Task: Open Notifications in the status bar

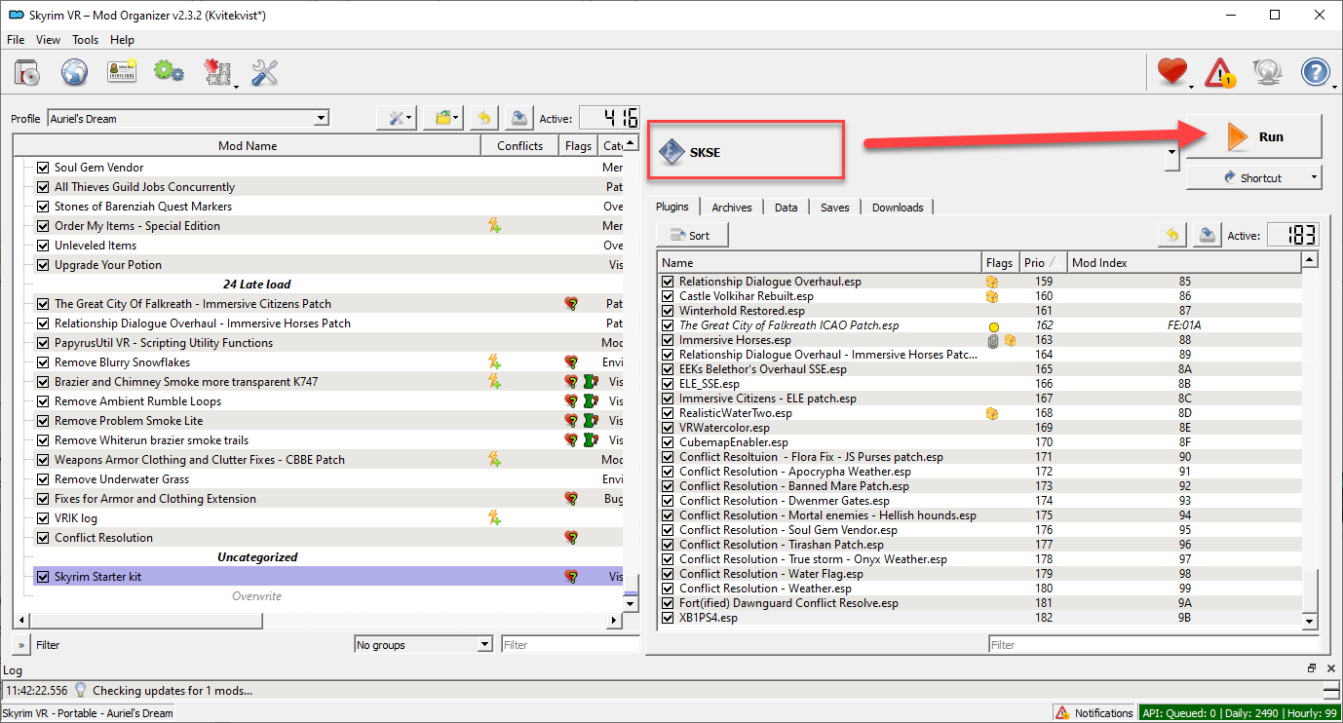Action: (1095, 713)
